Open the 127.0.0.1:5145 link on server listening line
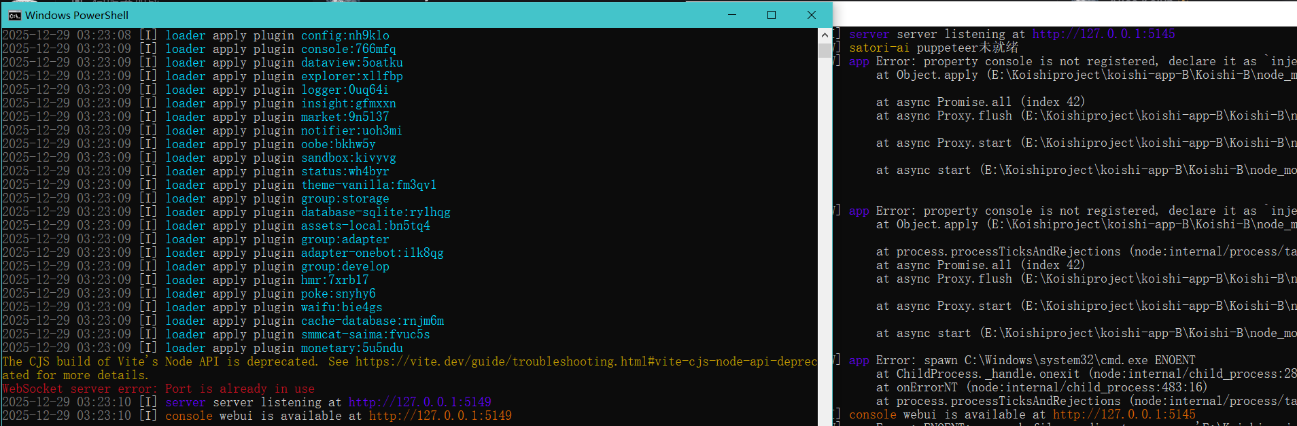This screenshot has height=426, width=1297. click(x=1103, y=34)
